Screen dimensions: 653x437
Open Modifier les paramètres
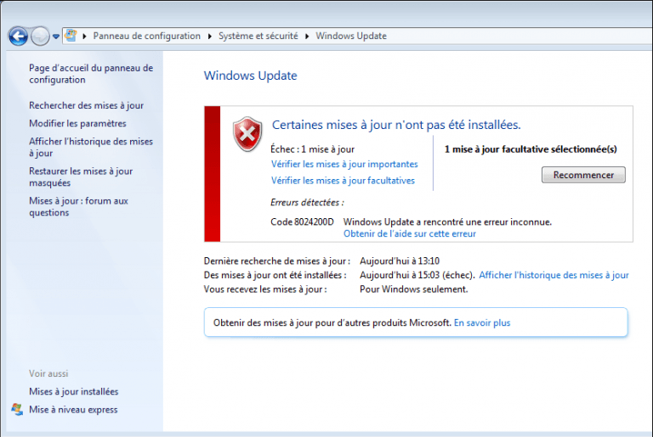77,123
